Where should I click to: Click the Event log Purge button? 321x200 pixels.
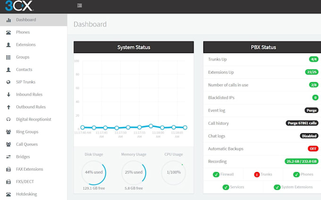click(312, 110)
